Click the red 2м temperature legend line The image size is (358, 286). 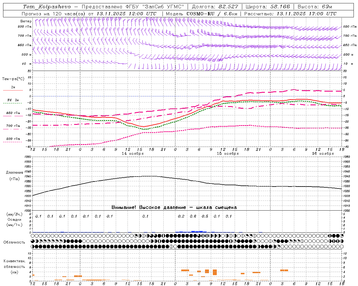[13, 90]
